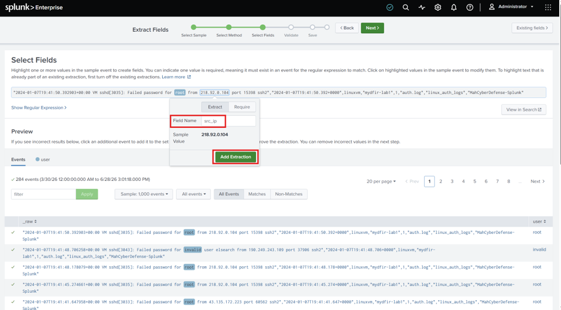Switch to the user field tab
This screenshot has width=561, height=310.
click(x=43, y=160)
